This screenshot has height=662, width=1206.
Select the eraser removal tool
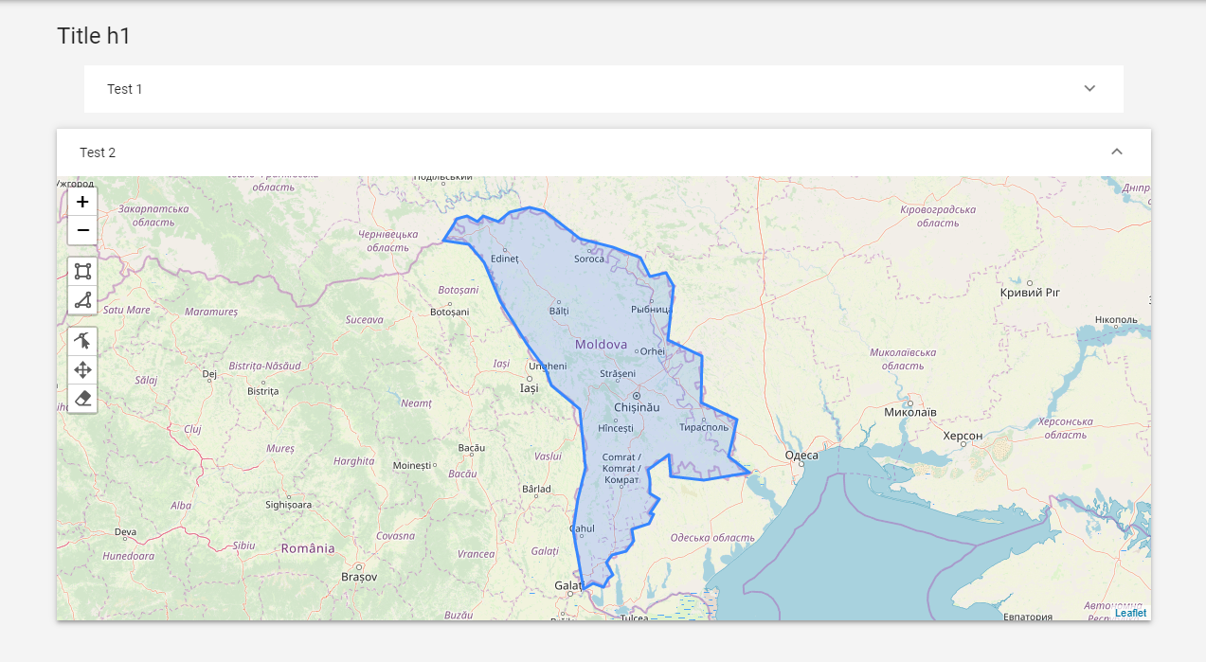coord(82,398)
